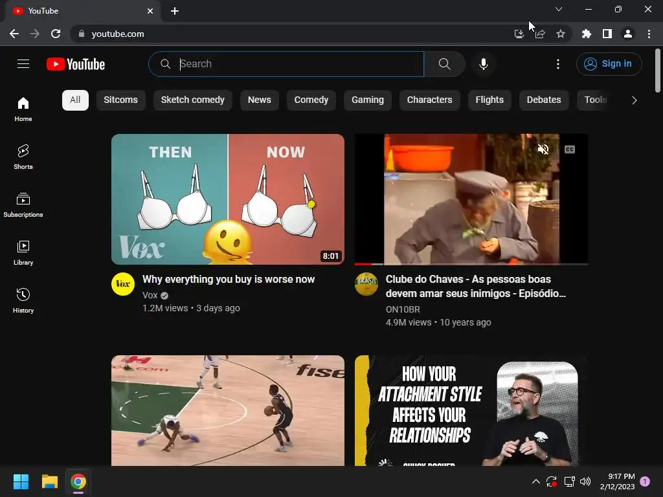Select the Flights chip
This screenshot has height=497, width=663.
click(489, 100)
